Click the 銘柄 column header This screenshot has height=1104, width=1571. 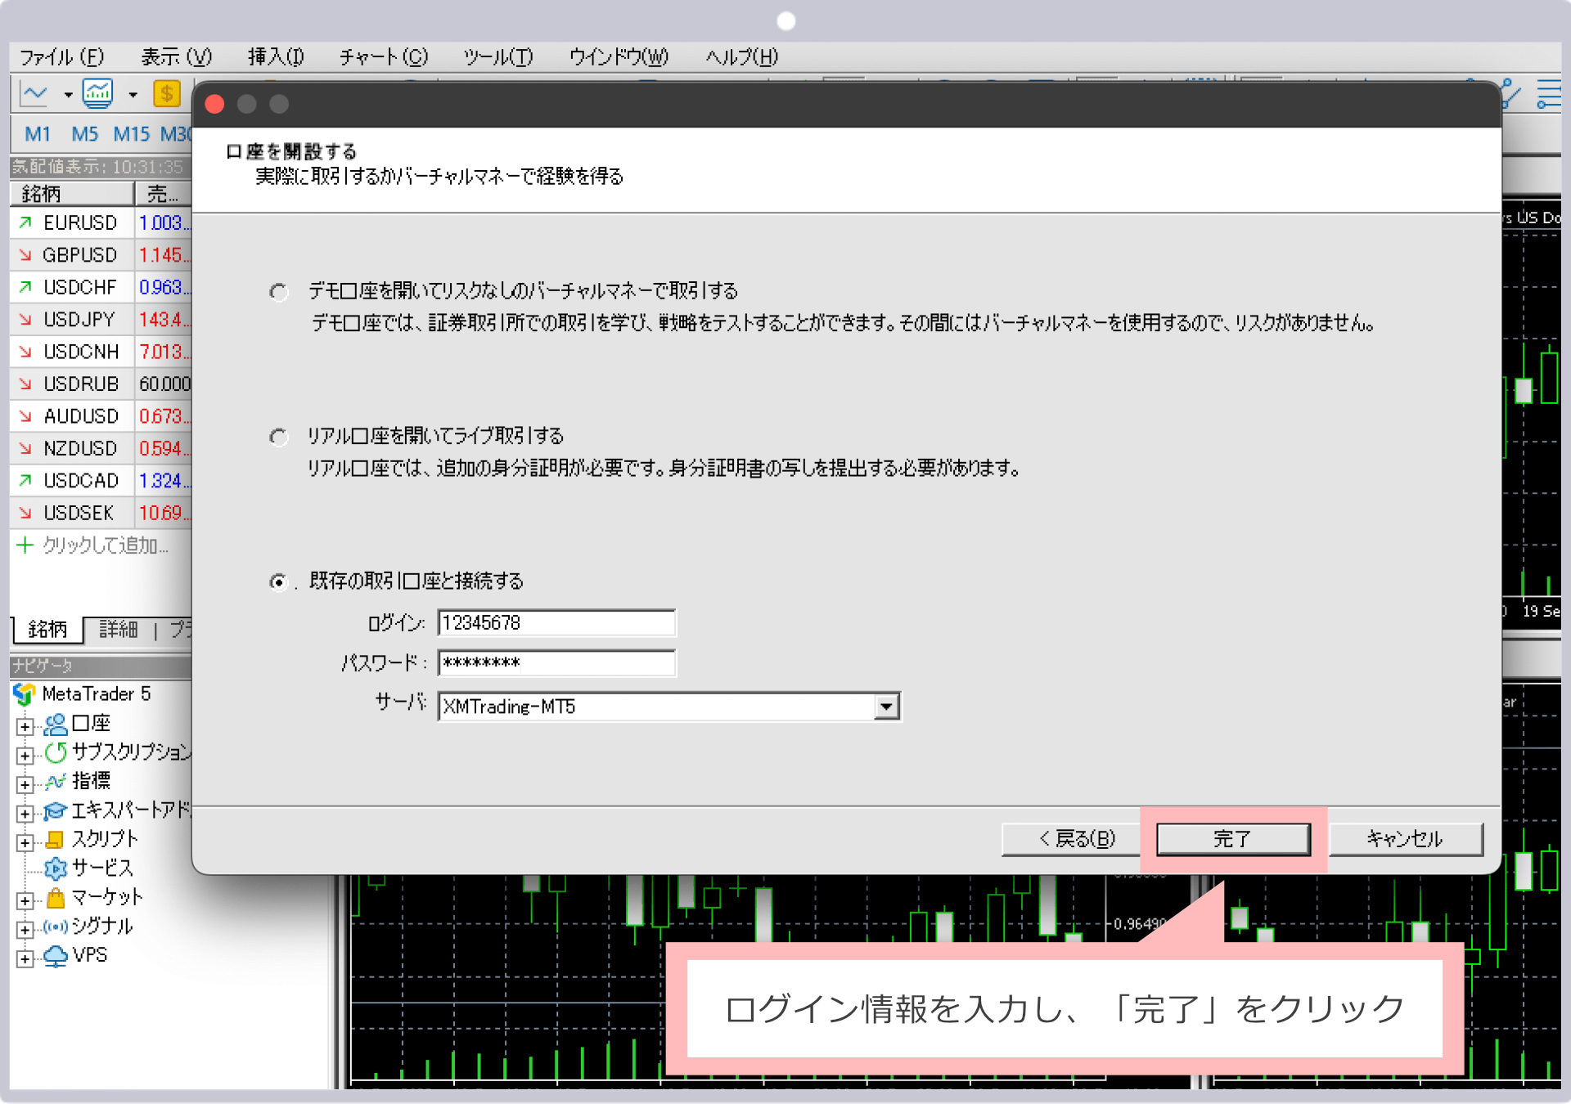(72, 194)
